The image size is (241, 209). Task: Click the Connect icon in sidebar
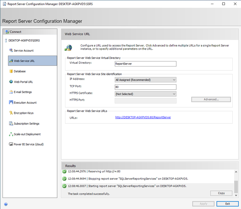7,32
